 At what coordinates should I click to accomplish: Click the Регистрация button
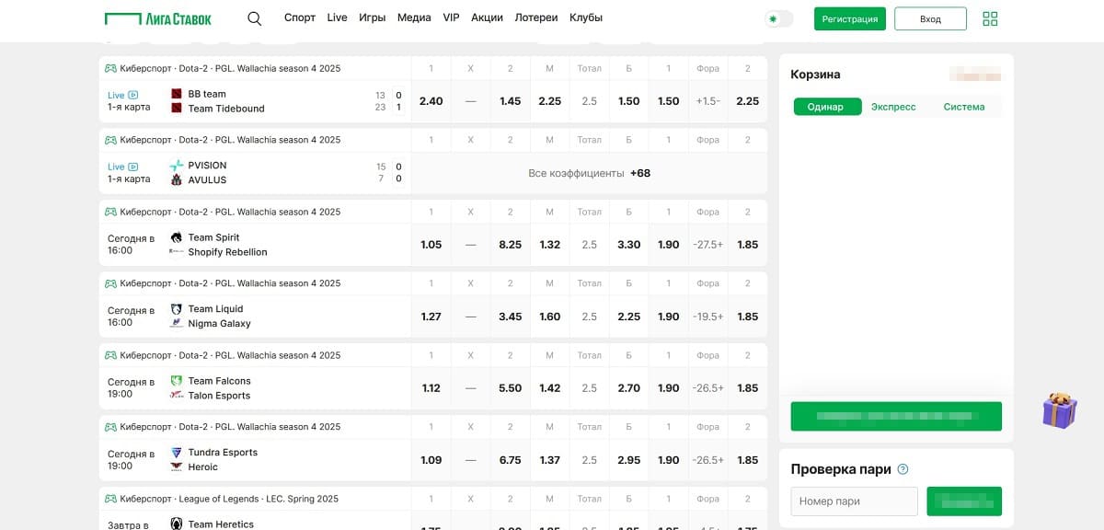(x=850, y=18)
